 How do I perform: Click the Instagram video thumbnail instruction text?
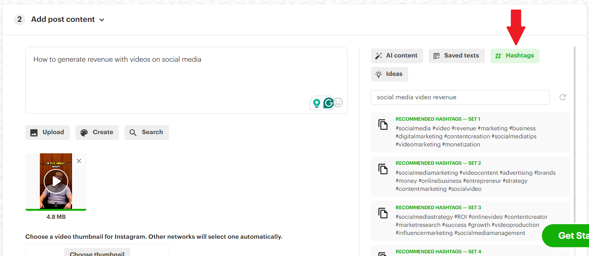154,237
